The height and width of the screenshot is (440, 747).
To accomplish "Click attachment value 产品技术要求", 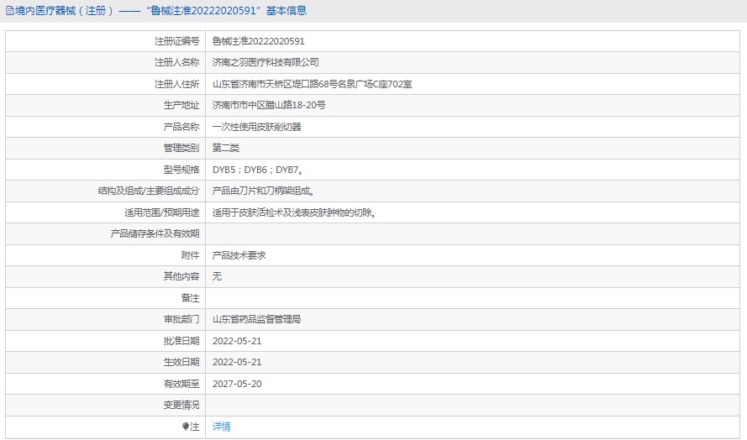I will tap(239, 255).
